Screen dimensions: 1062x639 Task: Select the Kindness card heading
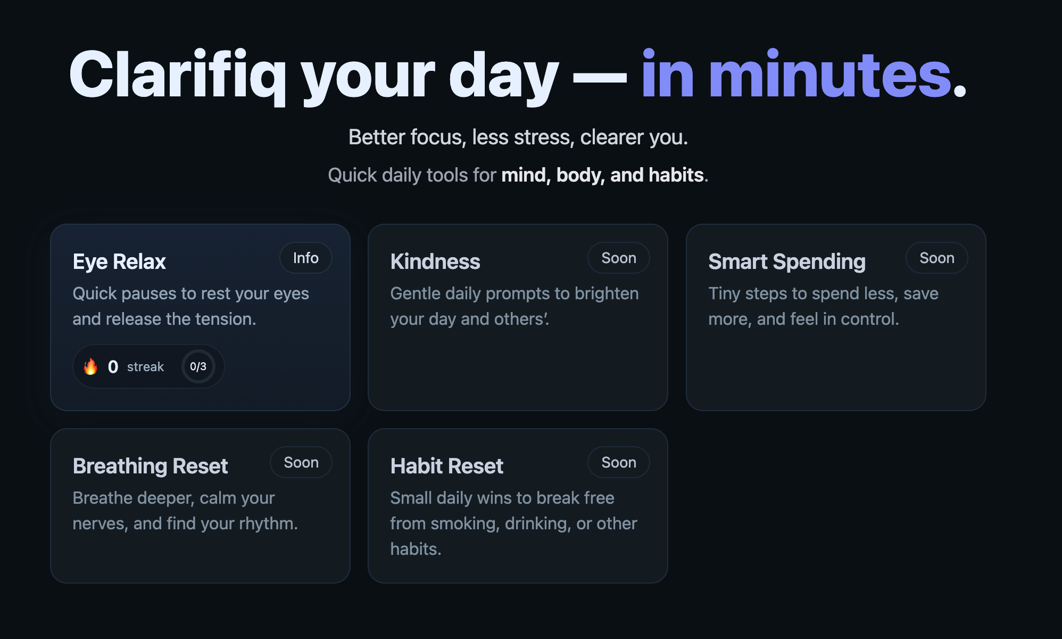[435, 262]
